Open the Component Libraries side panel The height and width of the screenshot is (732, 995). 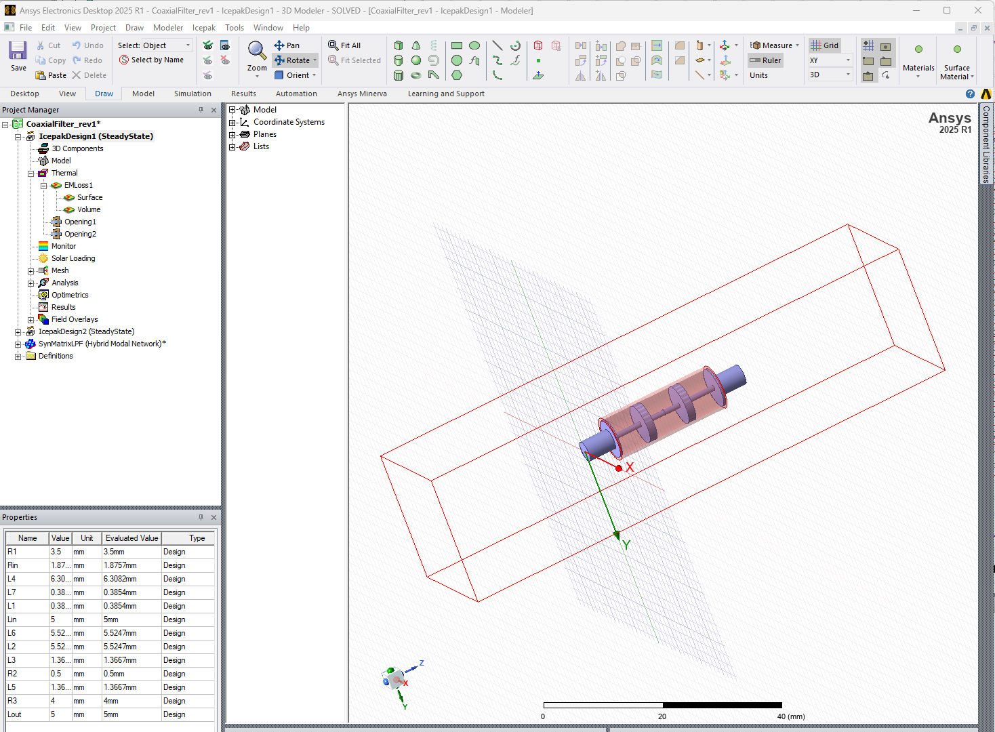click(x=986, y=144)
